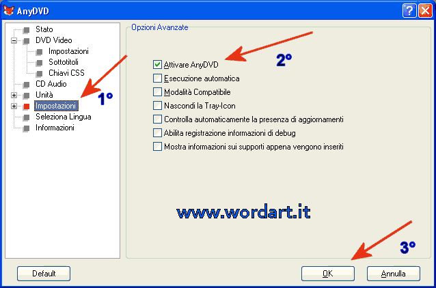The height and width of the screenshot is (288, 436).
Task: Expand the Unità tree node
Action: [14, 96]
